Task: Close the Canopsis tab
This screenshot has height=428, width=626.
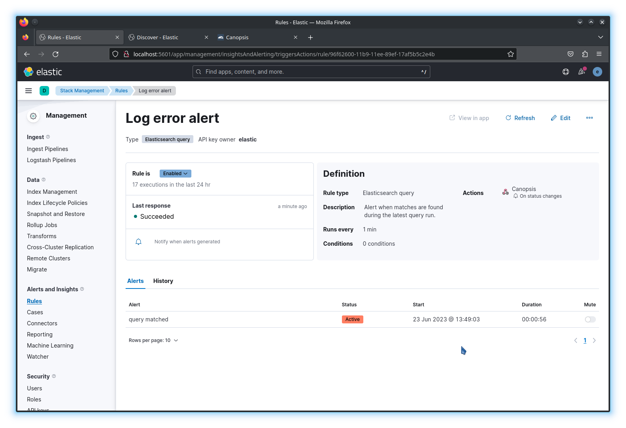Action: [x=296, y=37]
